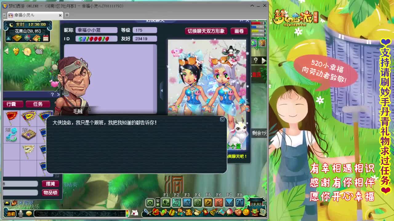Screen dimensions: 394x221
Task: Click the 花果山 location coordinates
Action: tap(28, 31)
